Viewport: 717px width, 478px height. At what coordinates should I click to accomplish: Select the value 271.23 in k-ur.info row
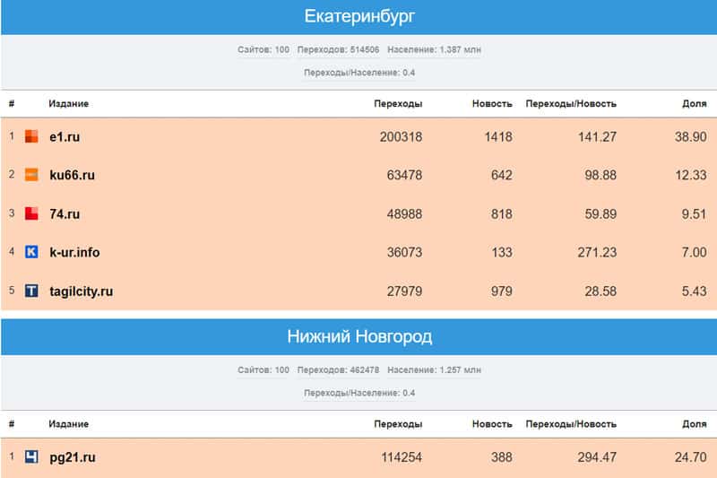[597, 253]
